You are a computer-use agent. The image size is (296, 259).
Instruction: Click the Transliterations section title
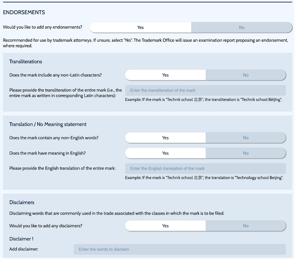[x=26, y=61]
